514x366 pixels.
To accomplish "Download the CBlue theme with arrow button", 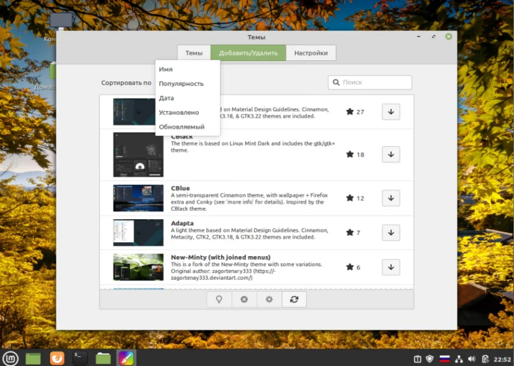I will click(391, 198).
